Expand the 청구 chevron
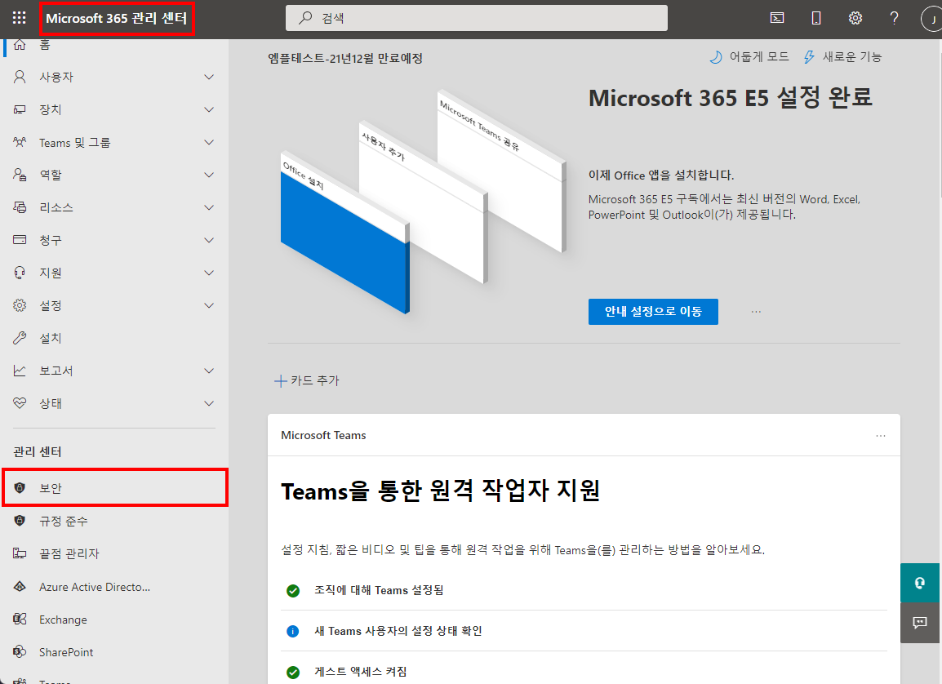The image size is (942, 684). coord(209,240)
